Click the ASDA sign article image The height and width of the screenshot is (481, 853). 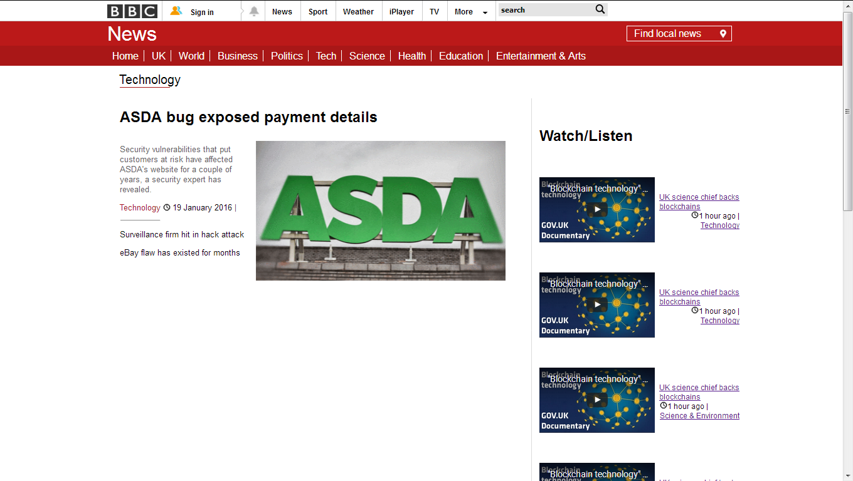[380, 210]
